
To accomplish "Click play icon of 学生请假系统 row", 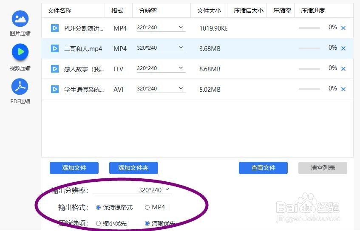I will [55, 89].
